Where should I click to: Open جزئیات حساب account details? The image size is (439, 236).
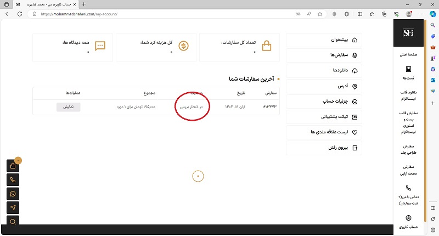click(x=324, y=102)
